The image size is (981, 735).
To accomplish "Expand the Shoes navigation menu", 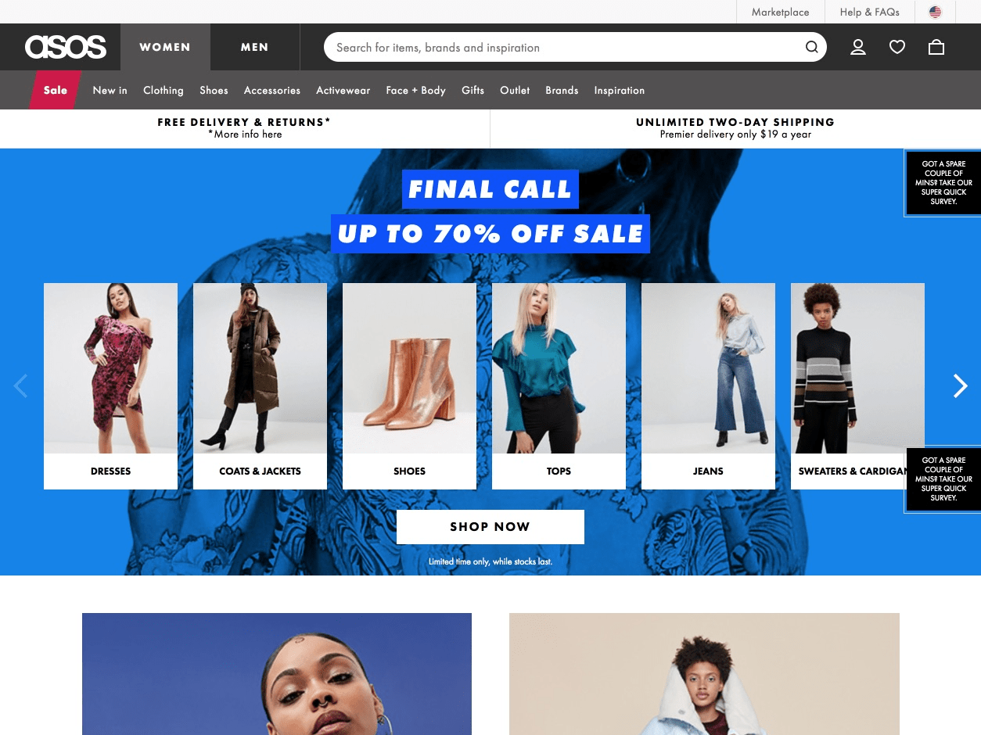I will (214, 90).
